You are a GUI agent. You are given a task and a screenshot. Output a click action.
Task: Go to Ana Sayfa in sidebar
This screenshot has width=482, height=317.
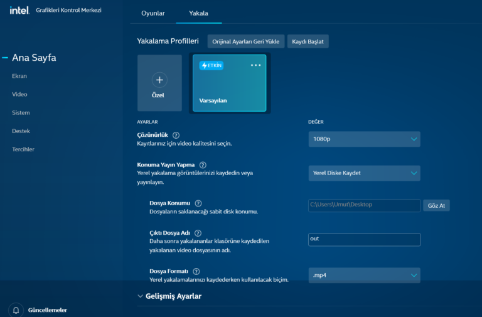pos(34,58)
